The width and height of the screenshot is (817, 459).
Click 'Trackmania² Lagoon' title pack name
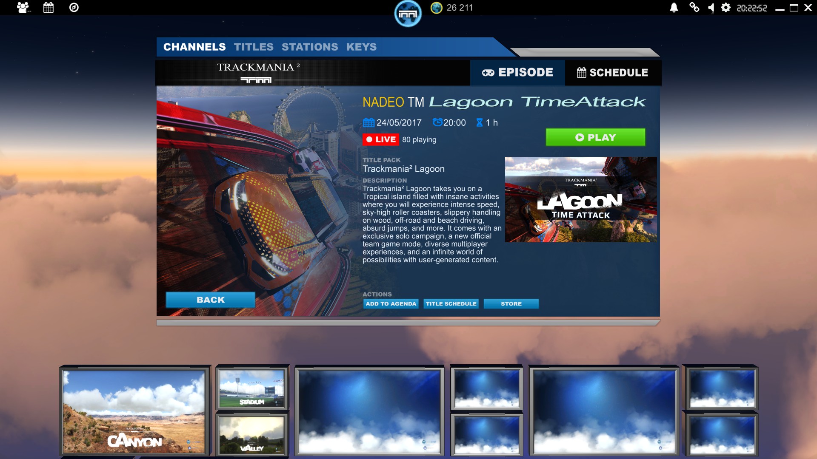[x=403, y=169]
